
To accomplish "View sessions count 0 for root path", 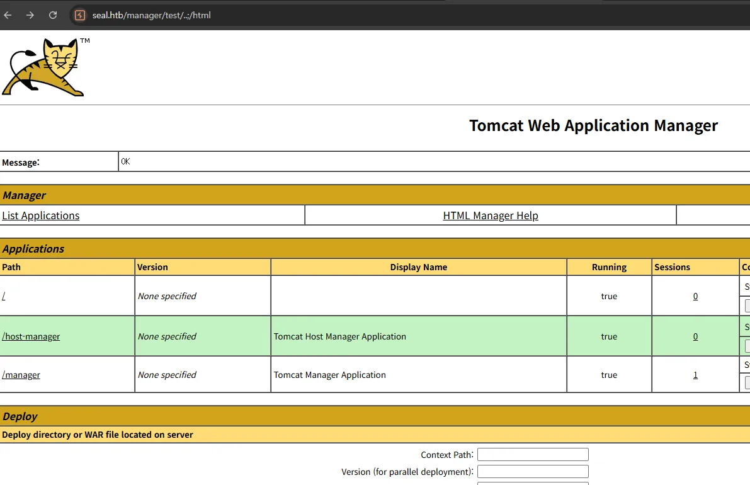I will coord(695,296).
